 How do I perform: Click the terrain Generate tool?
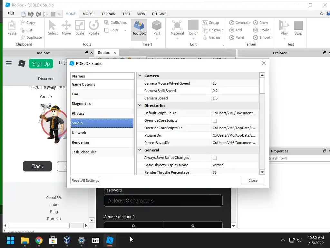point(240,23)
